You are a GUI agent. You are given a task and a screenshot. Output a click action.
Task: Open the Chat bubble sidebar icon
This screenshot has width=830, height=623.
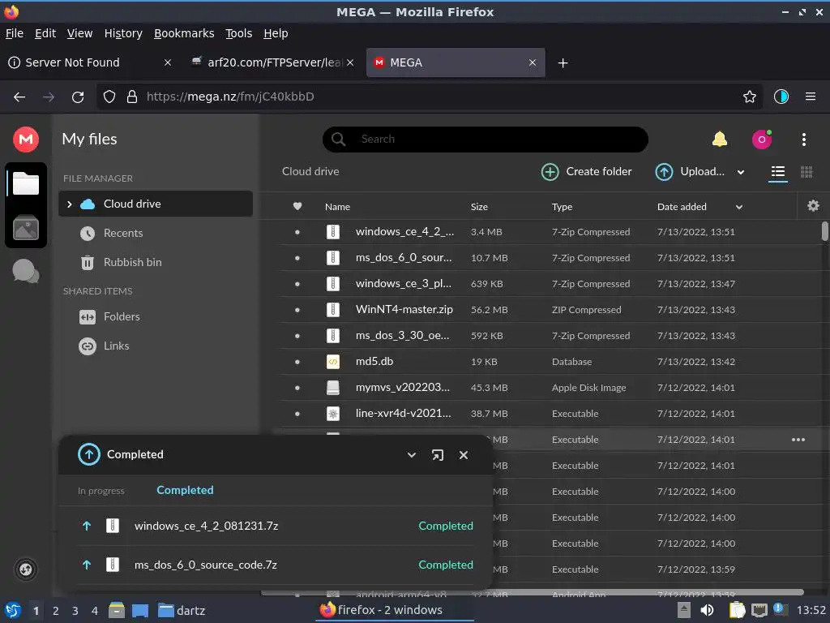coord(25,271)
